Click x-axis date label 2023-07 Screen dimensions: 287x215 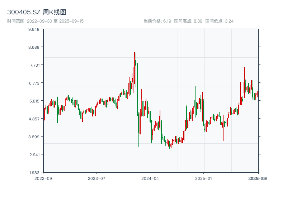97,178
